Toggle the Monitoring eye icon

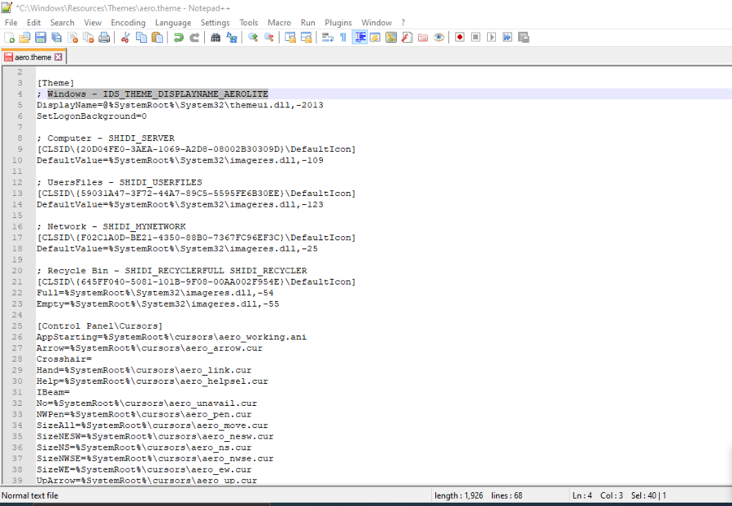pyautogui.click(x=439, y=37)
